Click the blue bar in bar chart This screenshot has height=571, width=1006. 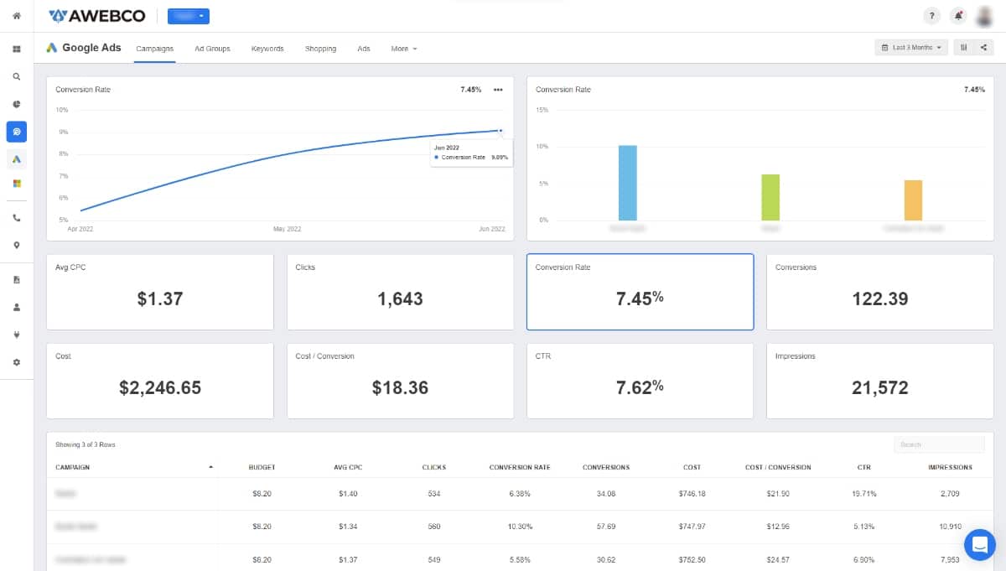[628, 183]
